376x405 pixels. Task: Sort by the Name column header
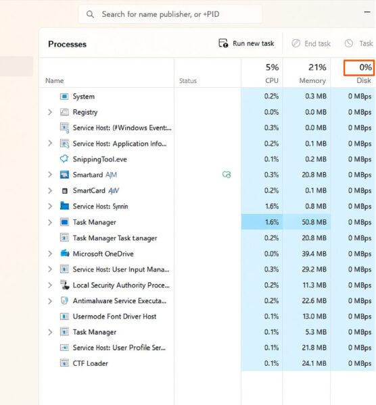[54, 80]
